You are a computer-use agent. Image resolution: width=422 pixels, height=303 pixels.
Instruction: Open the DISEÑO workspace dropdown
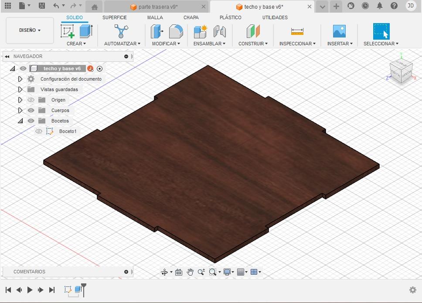pyautogui.click(x=30, y=30)
